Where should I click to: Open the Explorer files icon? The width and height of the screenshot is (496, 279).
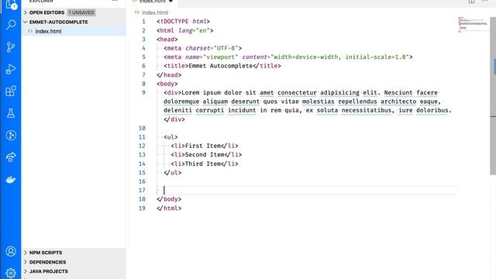pos(11,5)
